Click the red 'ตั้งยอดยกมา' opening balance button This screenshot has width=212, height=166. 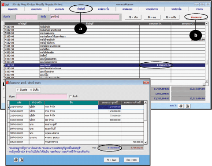[x=197, y=17]
